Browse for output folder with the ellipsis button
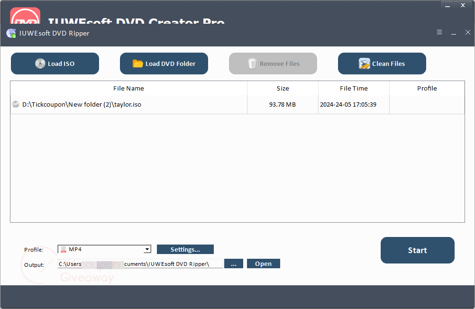Viewport: 475px width, 309px height. 234,264
